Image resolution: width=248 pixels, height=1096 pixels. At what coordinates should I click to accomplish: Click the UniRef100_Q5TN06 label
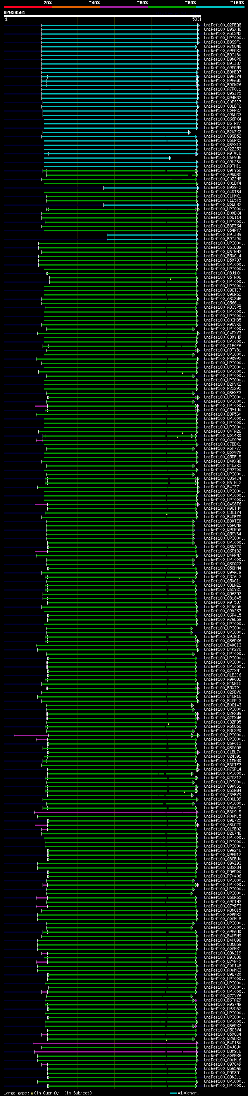point(222,278)
